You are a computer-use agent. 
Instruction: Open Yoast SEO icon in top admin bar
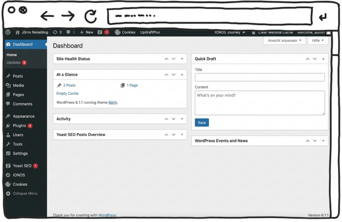coord(100,32)
